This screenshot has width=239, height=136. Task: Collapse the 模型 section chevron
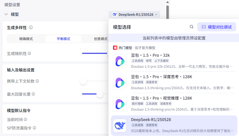(x=6, y=14)
